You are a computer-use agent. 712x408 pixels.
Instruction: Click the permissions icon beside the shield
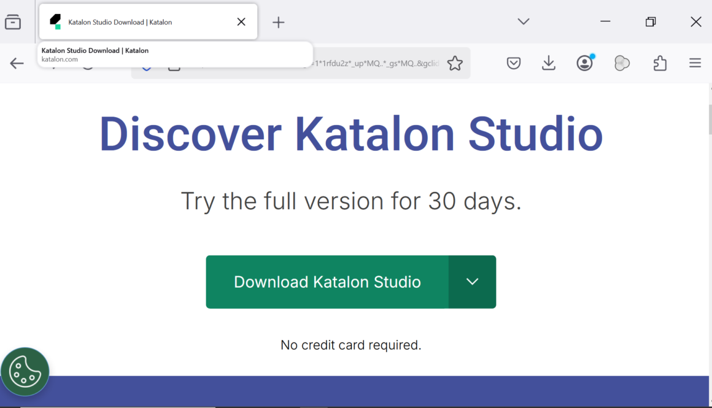(x=174, y=63)
